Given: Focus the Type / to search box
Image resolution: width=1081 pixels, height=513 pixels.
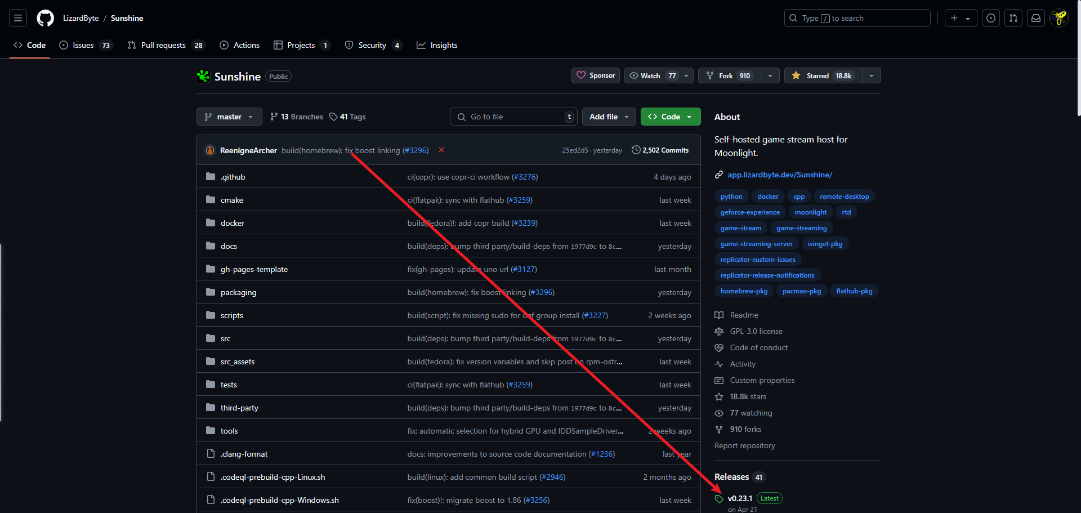Looking at the screenshot, I should [x=857, y=18].
